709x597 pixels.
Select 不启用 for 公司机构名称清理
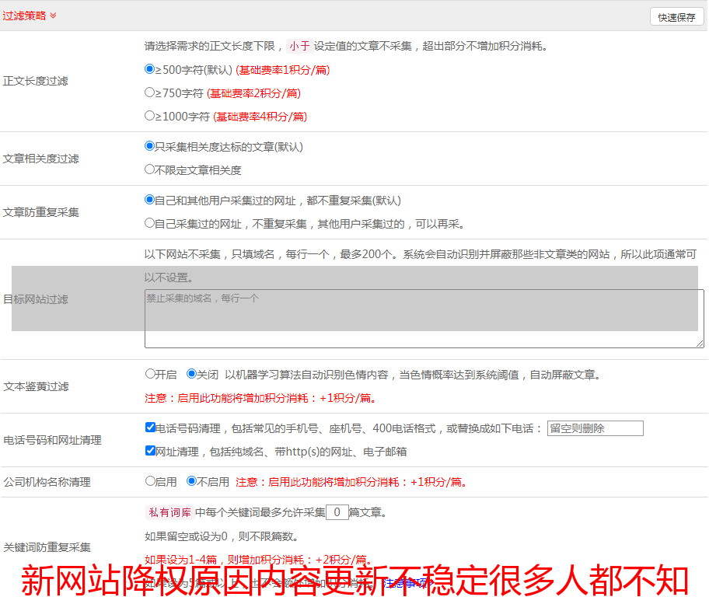click(x=191, y=481)
